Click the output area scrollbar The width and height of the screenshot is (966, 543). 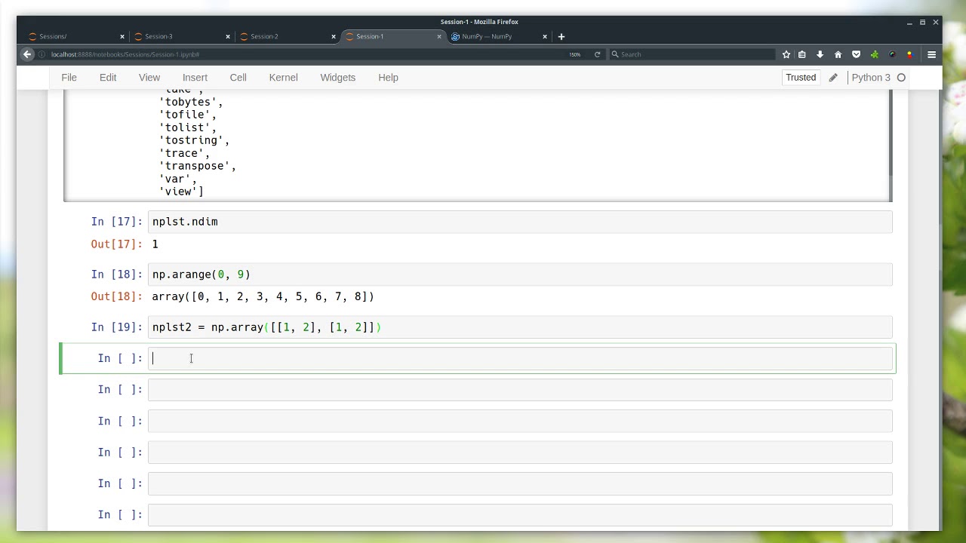click(891, 133)
